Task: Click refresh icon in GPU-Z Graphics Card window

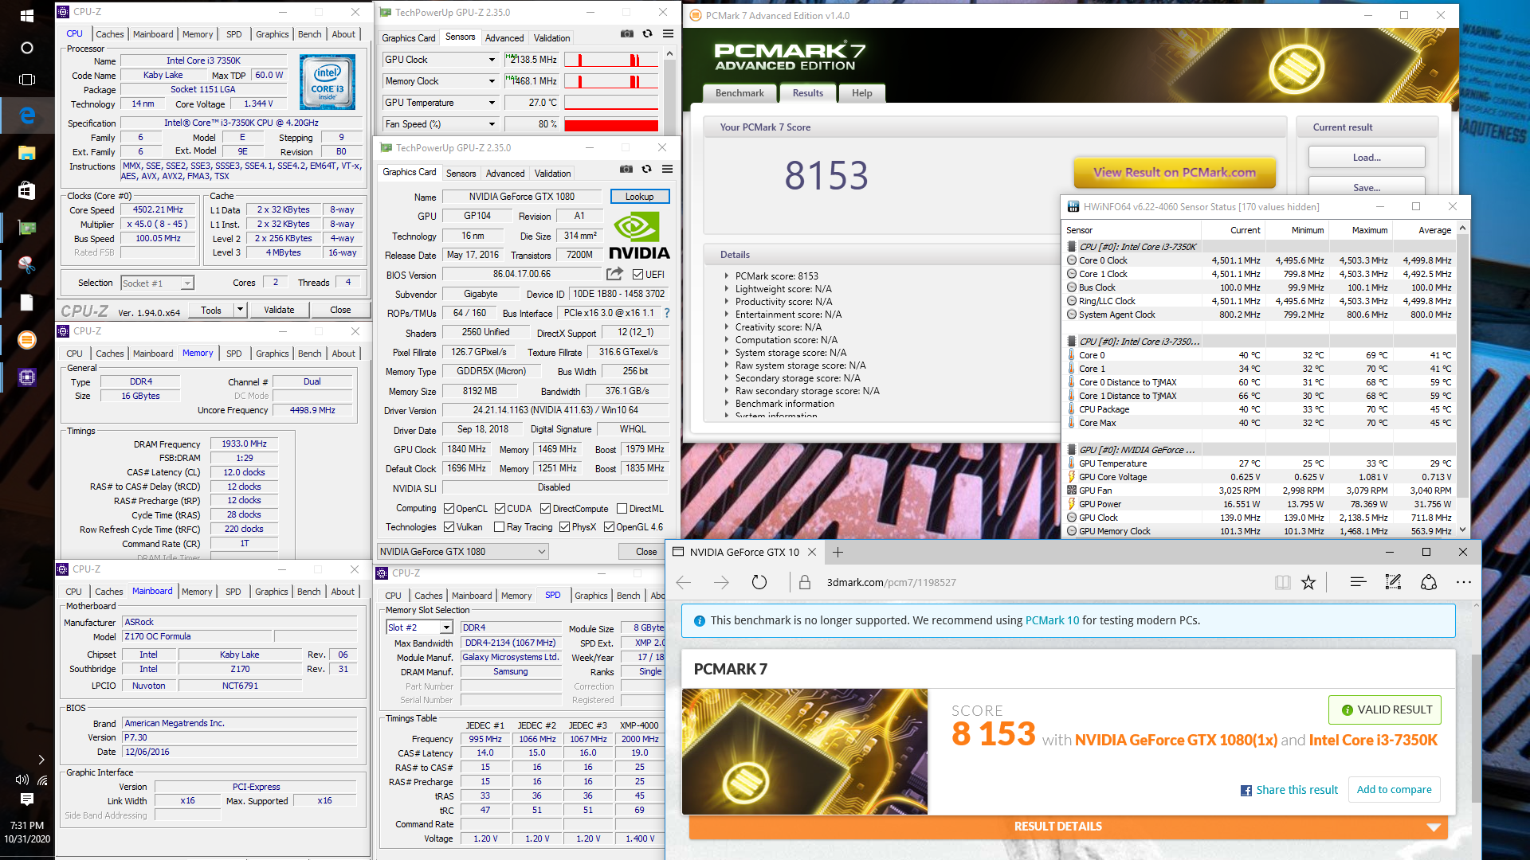Action: tap(646, 169)
